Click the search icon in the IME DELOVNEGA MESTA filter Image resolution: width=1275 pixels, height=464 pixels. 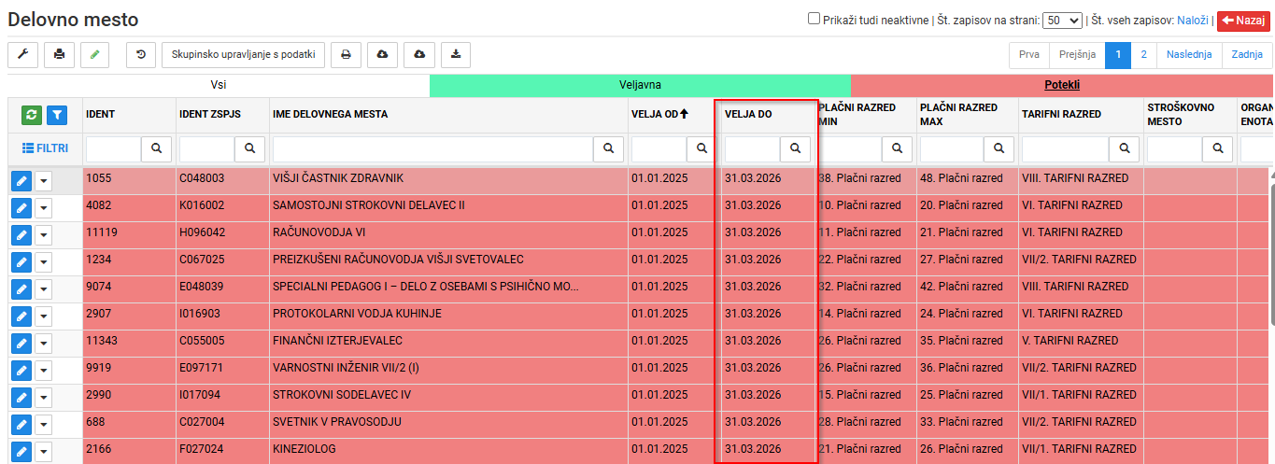point(608,148)
